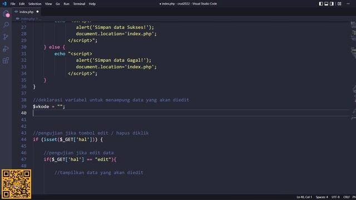Click the closing brace on line 36

click(x=34, y=87)
